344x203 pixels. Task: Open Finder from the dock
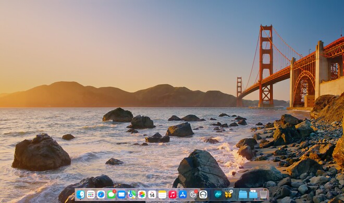click(80, 195)
